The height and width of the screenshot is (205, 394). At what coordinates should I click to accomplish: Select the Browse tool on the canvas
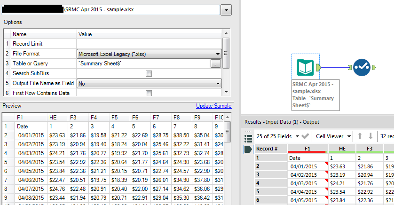click(x=362, y=67)
